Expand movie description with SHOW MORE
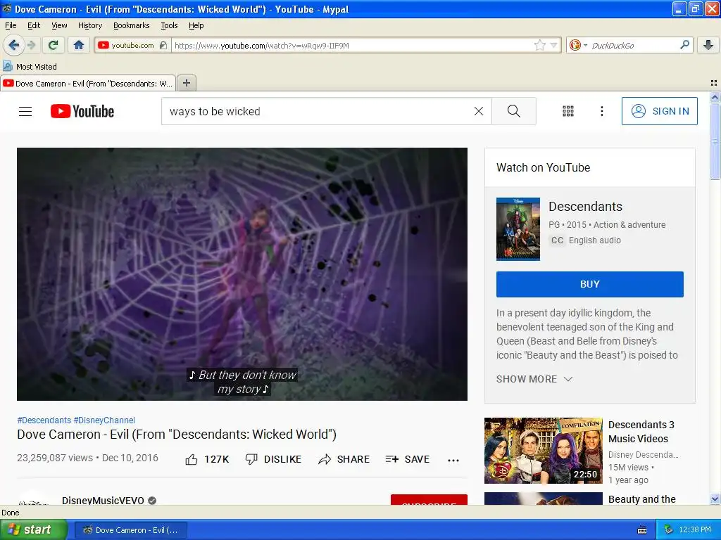 534,379
